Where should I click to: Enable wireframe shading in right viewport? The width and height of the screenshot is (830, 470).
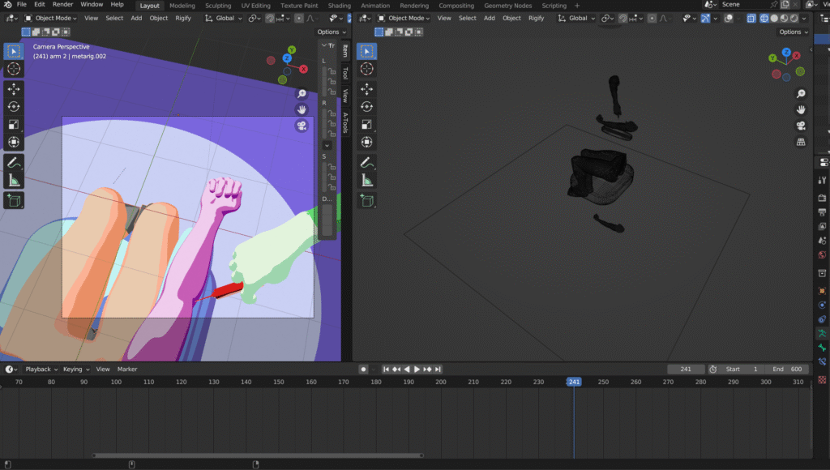[765, 18]
